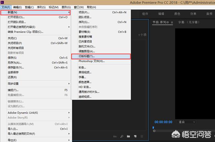
Task: Select 透明视频... in New submenu
Action: 101,97
